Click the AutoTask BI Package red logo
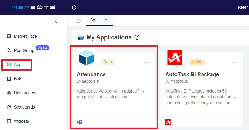 tap(175, 57)
